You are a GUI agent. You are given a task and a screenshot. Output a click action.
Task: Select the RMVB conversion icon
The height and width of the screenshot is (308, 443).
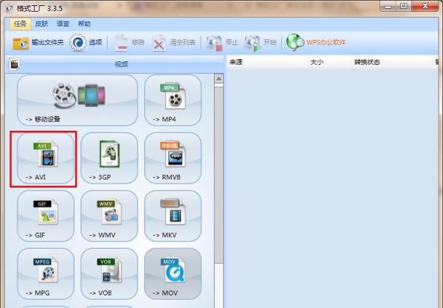(173, 158)
